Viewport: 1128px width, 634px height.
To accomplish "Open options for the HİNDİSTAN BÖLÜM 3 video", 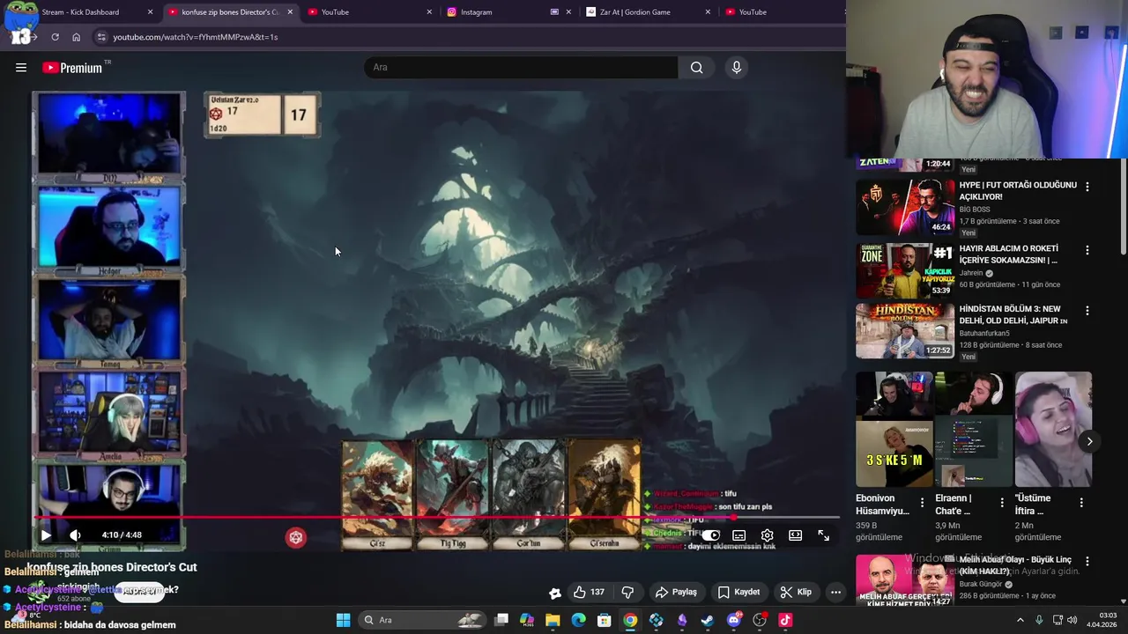I will (x=1087, y=311).
